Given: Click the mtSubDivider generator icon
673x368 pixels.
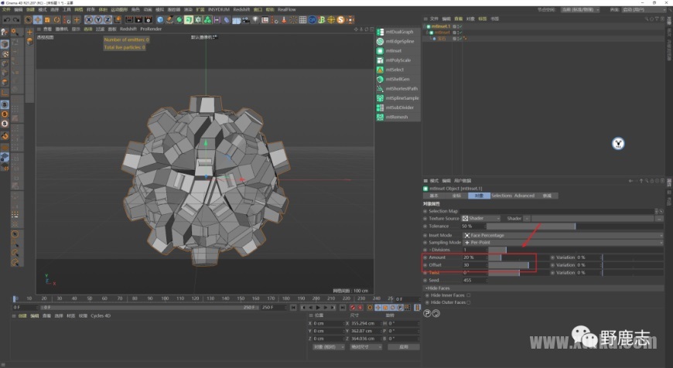Looking at the screenshot, I should [380, 107].
